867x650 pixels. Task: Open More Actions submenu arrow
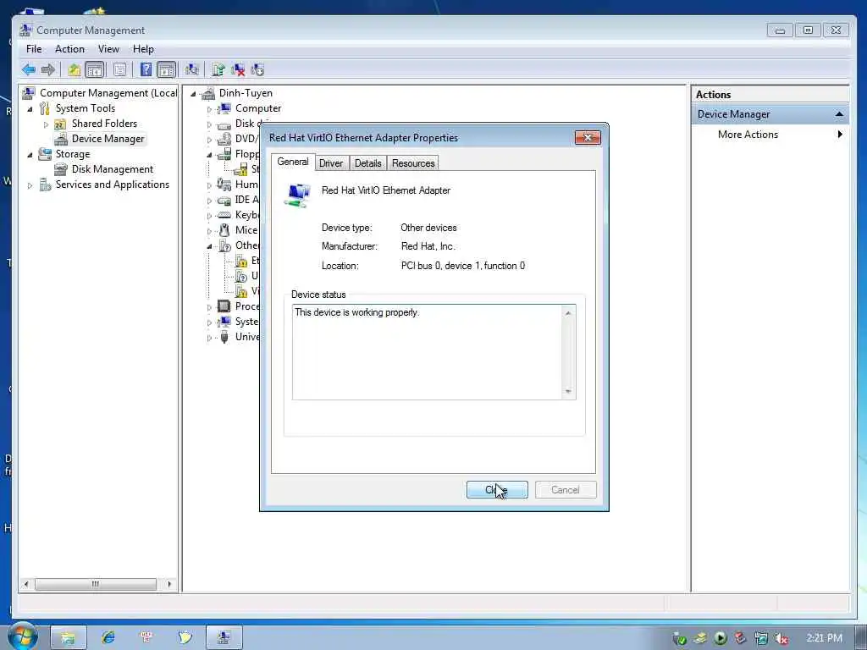[840, 135]
